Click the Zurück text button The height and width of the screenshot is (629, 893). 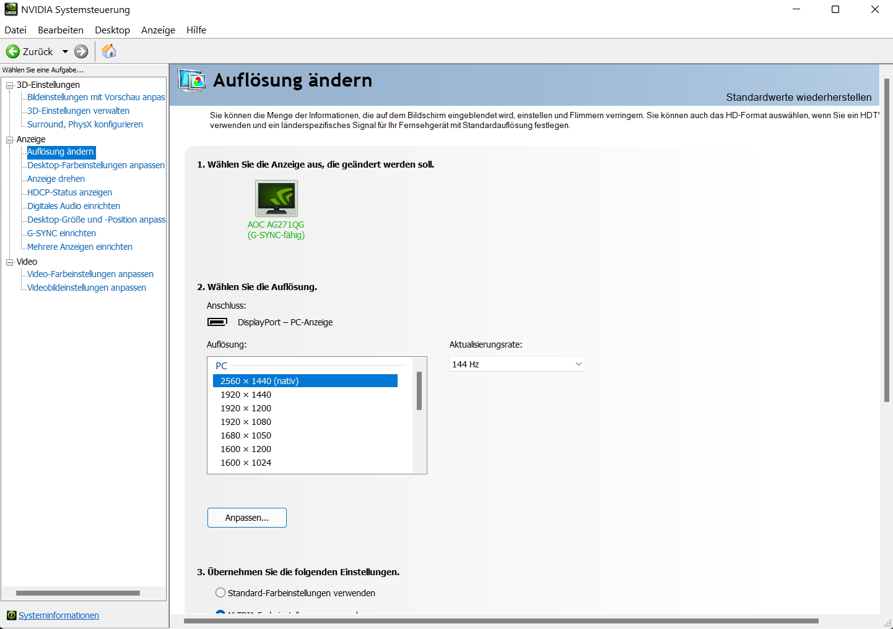tap(38, 51)
